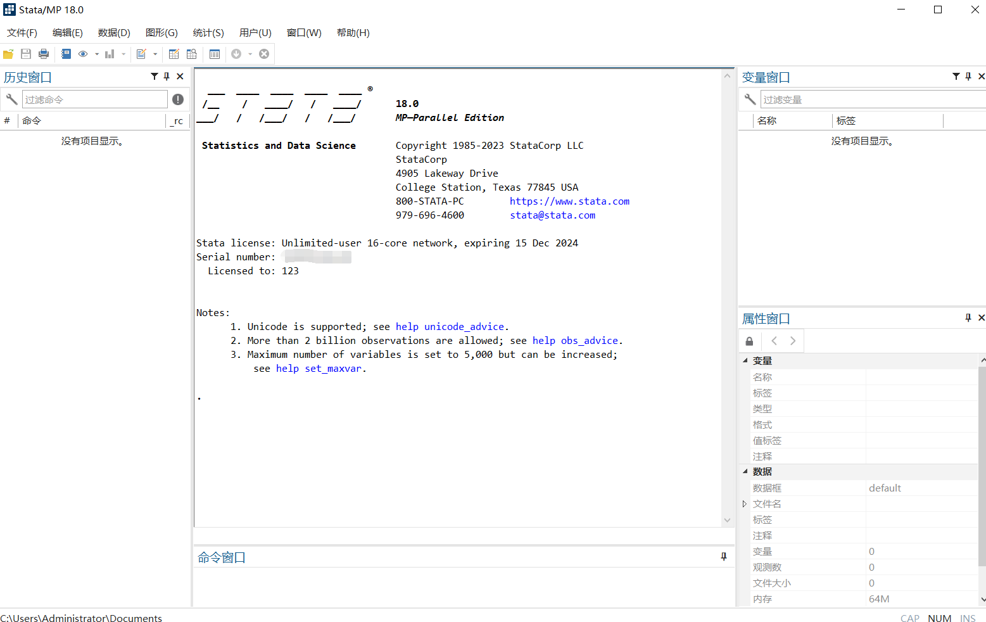Click the 过滤变量 filter input field

click(x=873, y=99)
